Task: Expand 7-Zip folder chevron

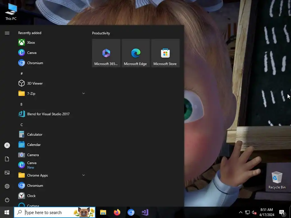Action: [x=84, y=93]
